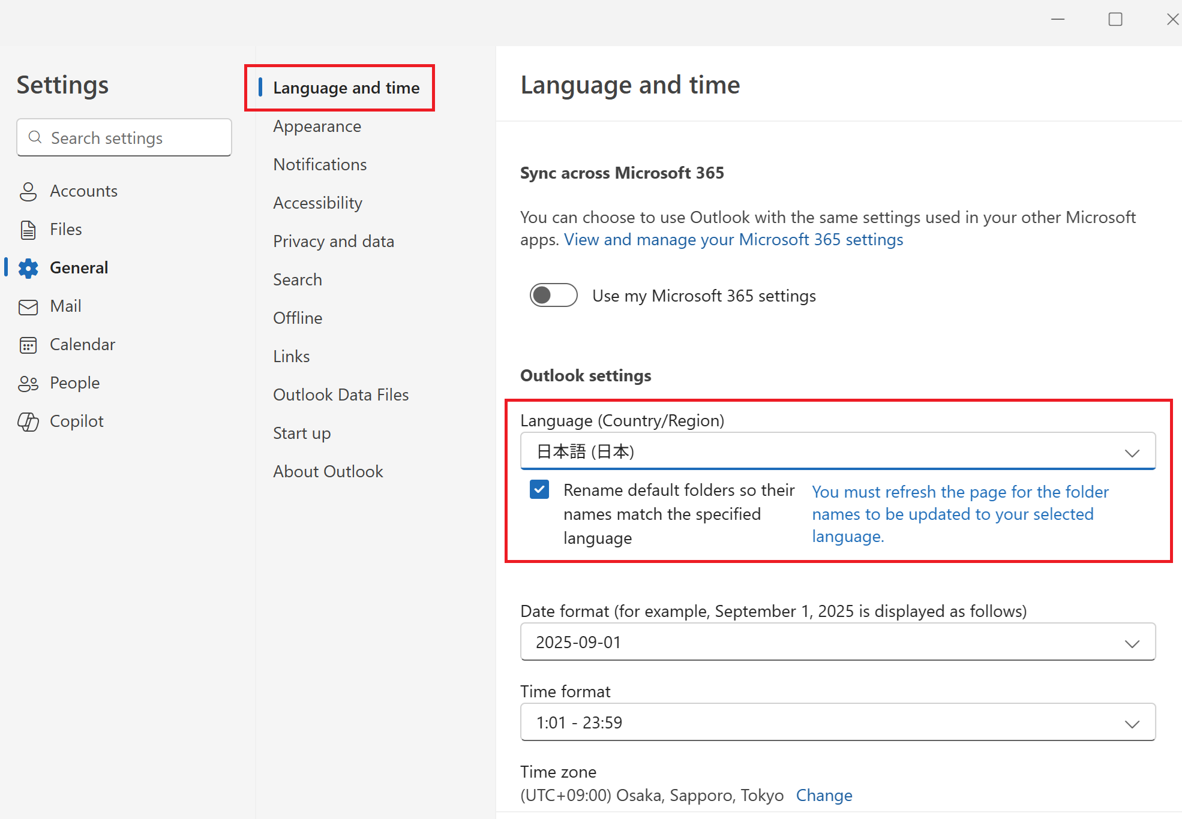Click Change time zone link
1182x819 pixels.
click(824, 796)
